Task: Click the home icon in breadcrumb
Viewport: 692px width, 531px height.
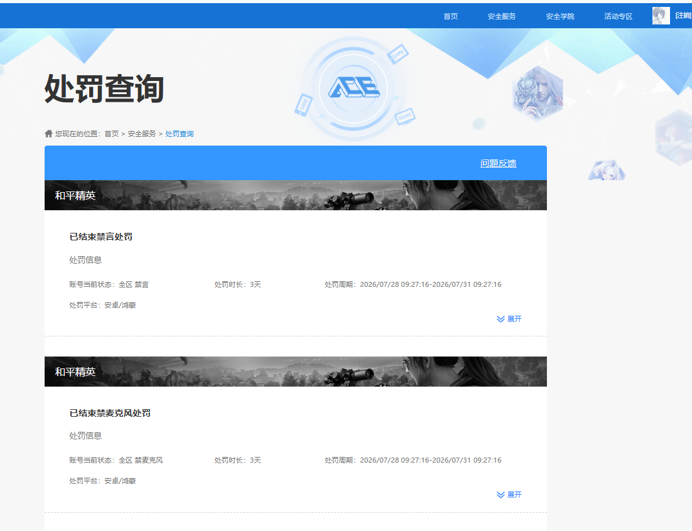Action: coord(48,133)
